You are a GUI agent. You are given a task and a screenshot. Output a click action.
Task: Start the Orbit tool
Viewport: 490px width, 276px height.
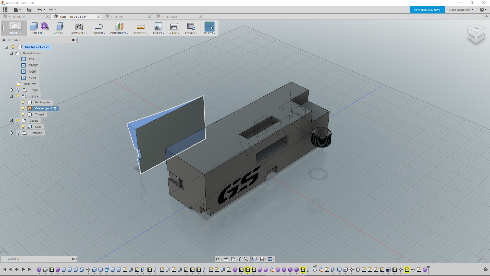coord(217,259)
